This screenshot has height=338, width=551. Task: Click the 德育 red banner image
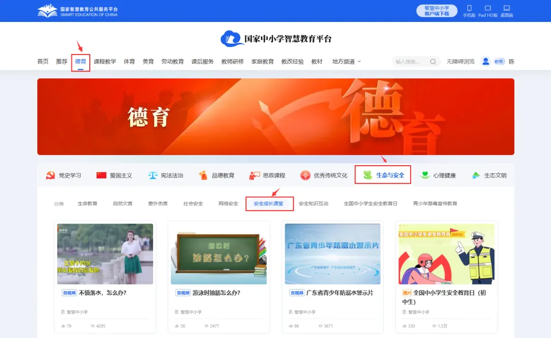(275, 117)
